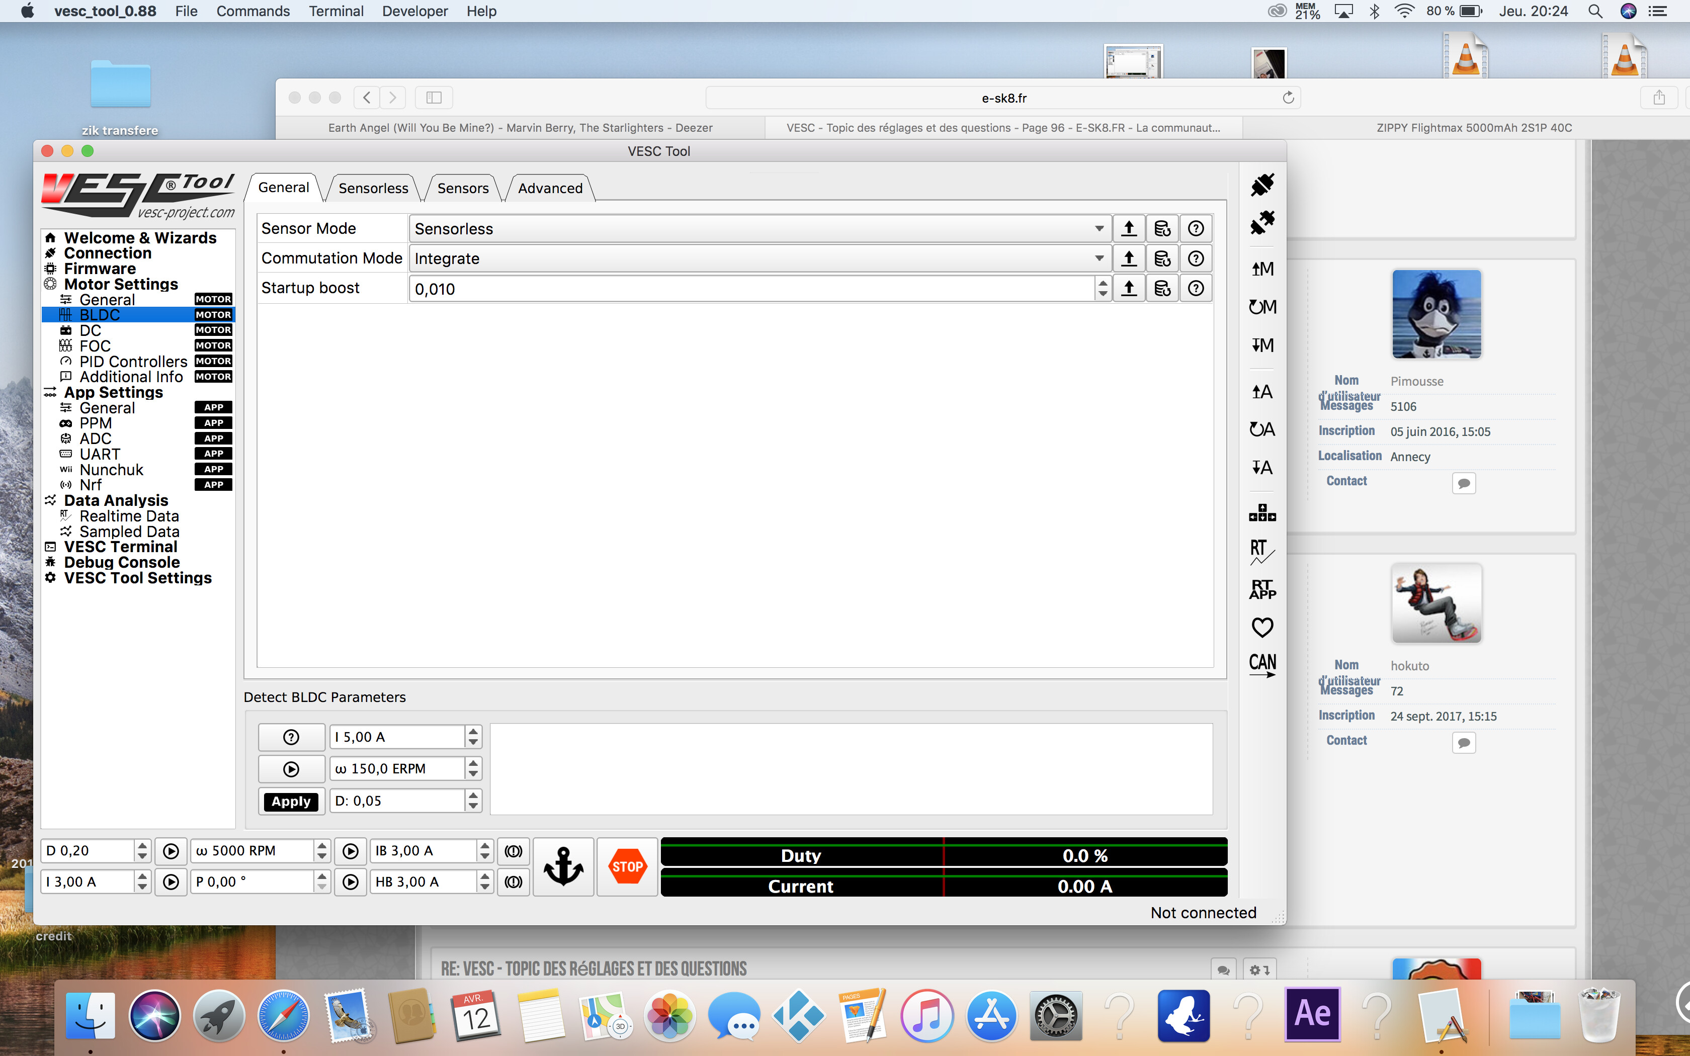
Task: Select PID Controllers in sidebar
Action: coord(133,362)
